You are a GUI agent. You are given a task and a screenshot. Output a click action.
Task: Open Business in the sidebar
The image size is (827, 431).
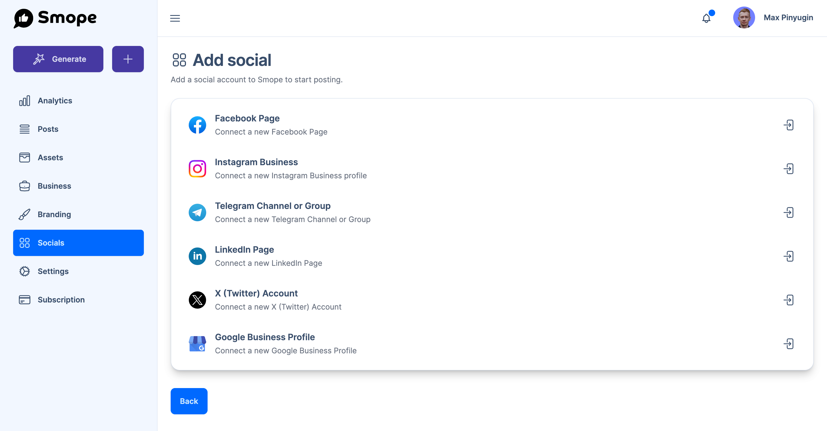(x=78, y=186)
